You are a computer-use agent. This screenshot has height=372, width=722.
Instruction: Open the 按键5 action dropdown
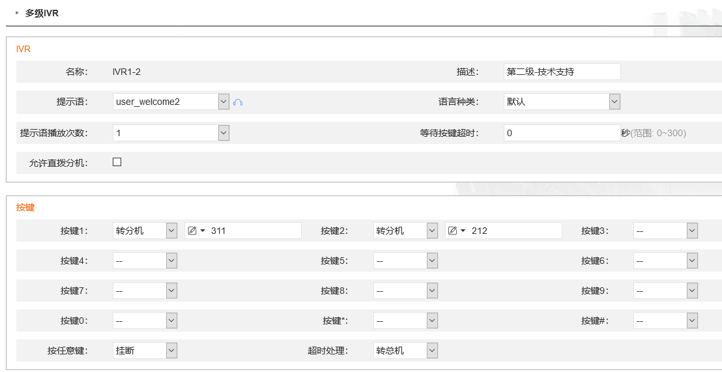point(406,261)
